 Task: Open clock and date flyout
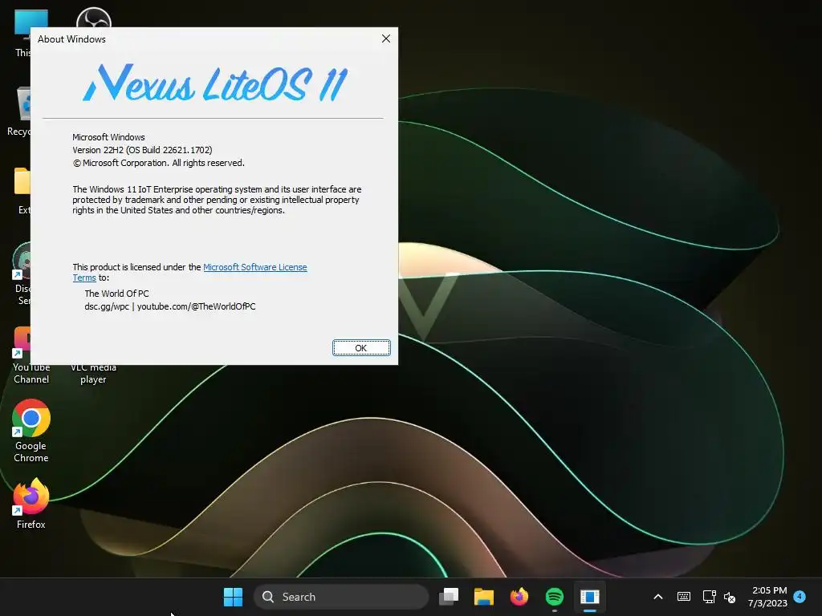pyautogui.click(x=768, y=597)
